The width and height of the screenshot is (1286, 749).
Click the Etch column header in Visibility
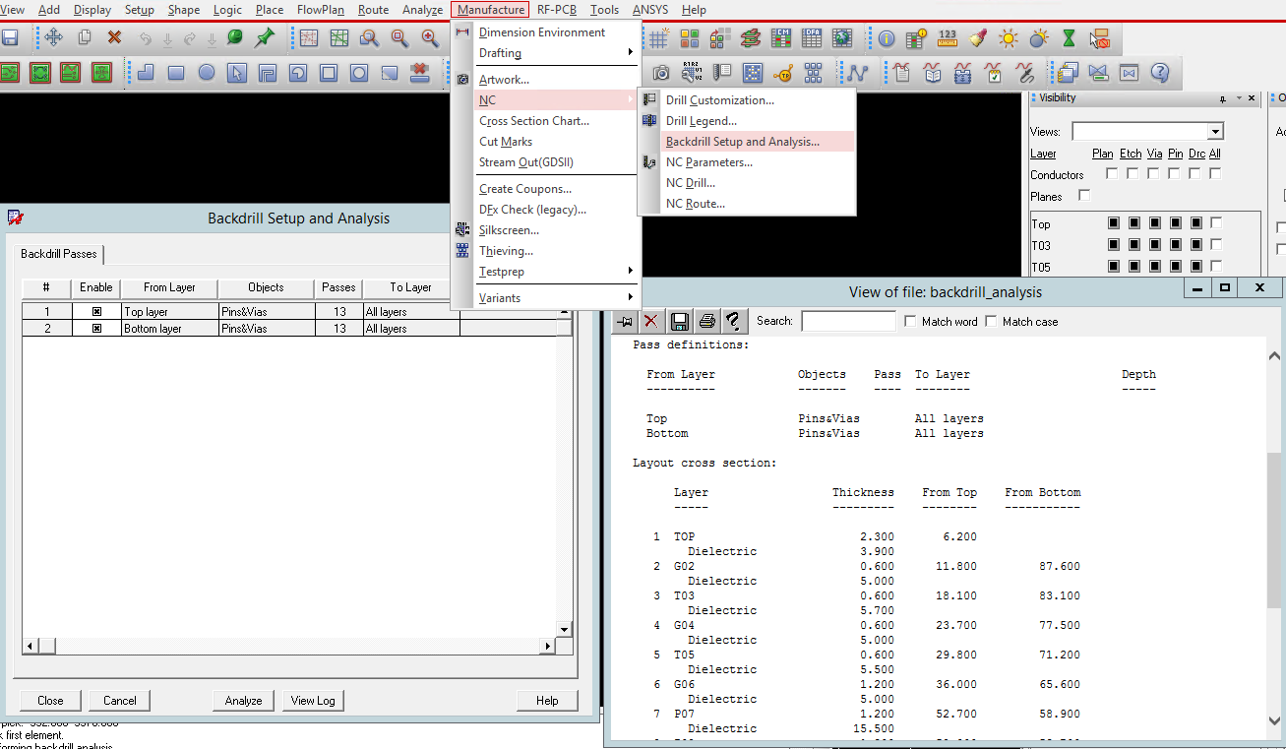pyautogui.click(x=1131, y=154)
